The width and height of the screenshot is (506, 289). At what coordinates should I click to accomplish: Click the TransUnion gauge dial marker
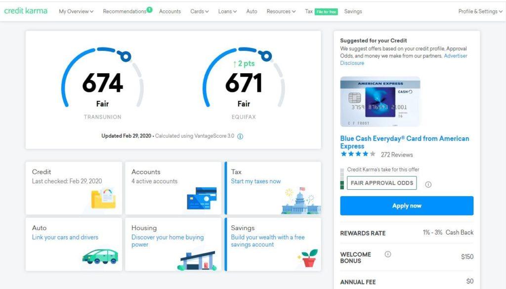(x=126, y=56)
